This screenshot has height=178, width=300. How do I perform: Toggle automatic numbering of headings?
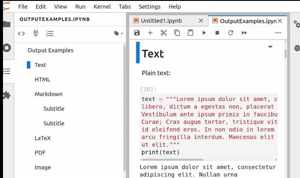pyautogui.click(x=50, y=34)
